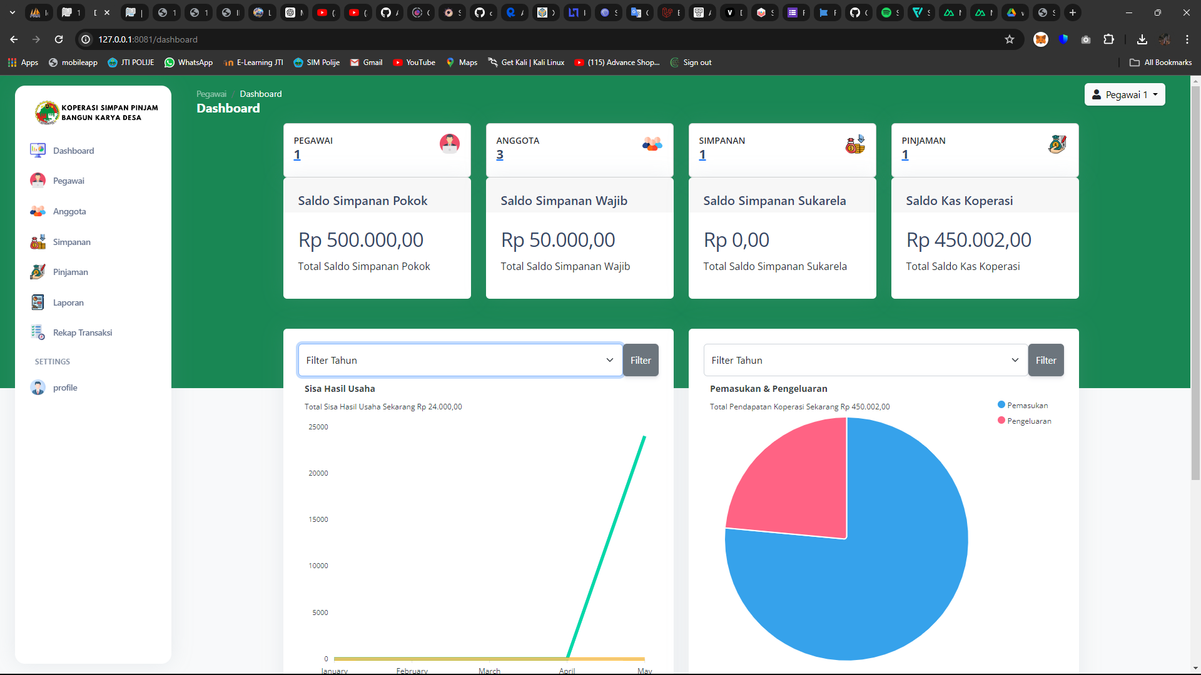Open the Laporan menu item
Image resolution: width=1201 pixels, height=675 pixels.
[68, 302]
